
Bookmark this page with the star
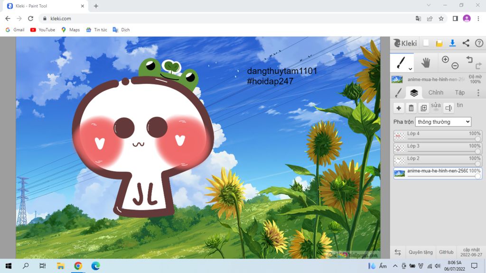(441, 18)
